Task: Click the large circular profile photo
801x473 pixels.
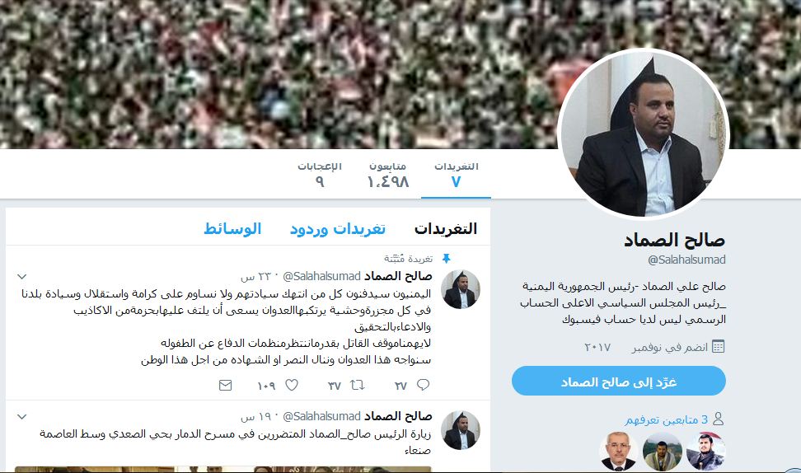Action: (x=643, y=134)
